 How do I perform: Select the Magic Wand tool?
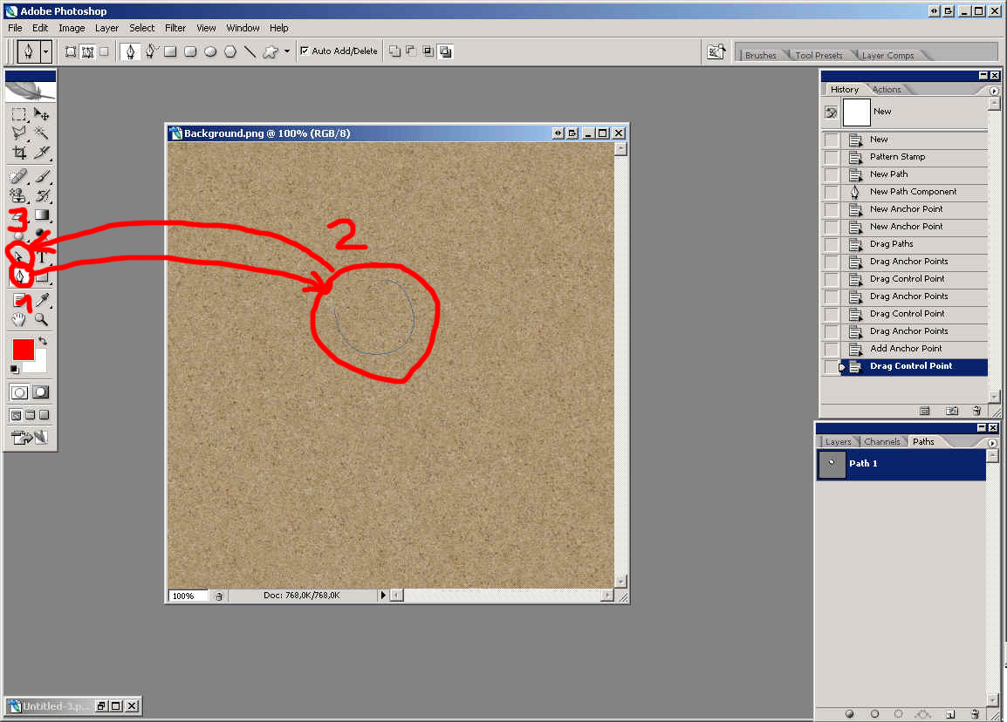point(41,133)
